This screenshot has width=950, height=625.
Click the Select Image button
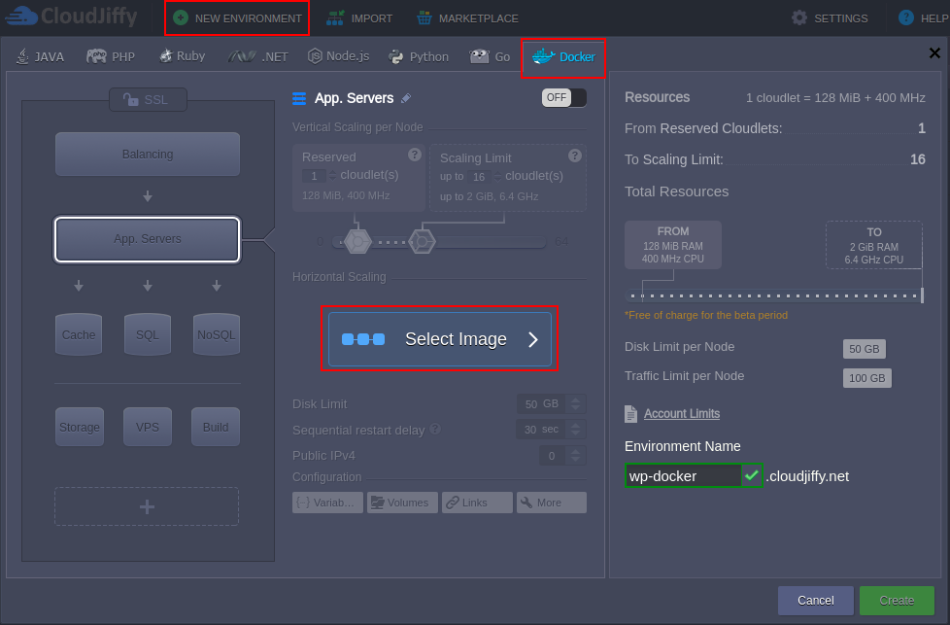pyautogui.click(x=440, y=339)
